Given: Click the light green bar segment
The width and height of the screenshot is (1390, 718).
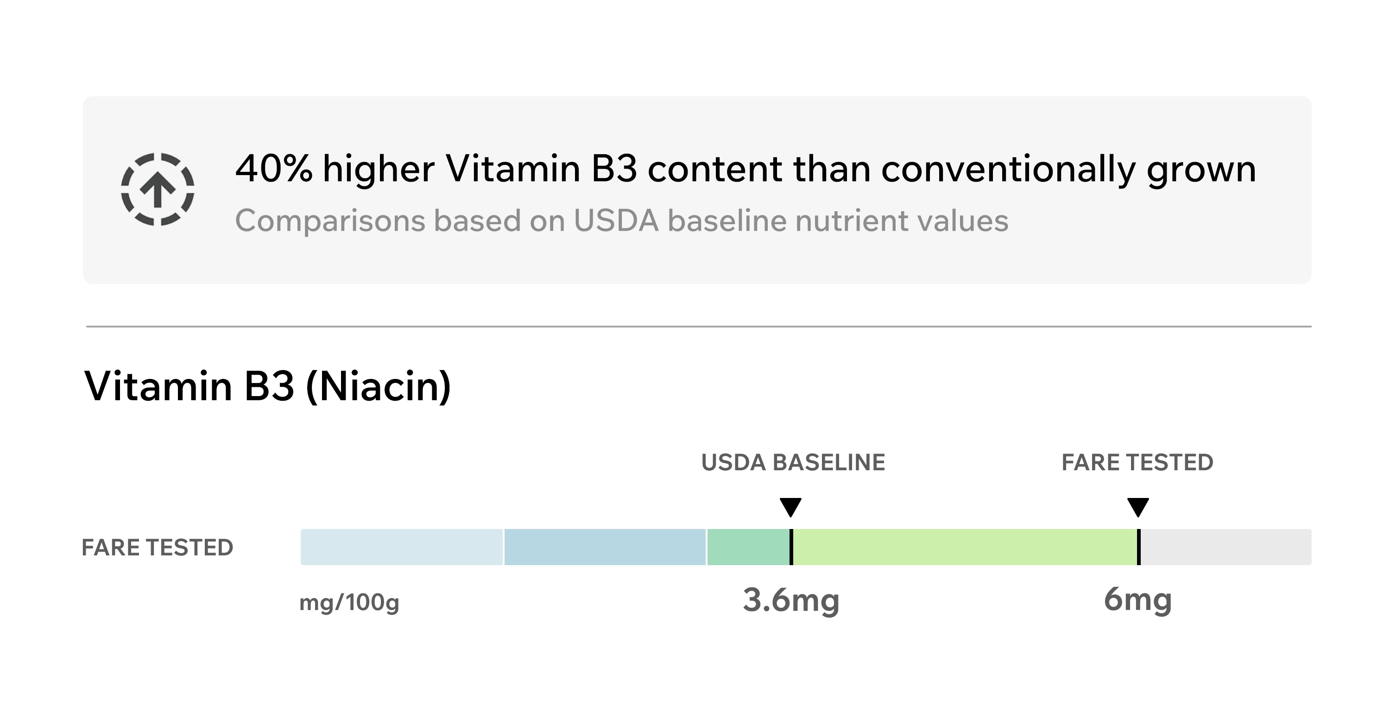Looking at the screenshot, I should tap(965, 547).
